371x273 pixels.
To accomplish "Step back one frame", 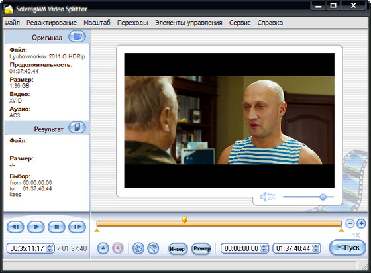I will 15,227.
